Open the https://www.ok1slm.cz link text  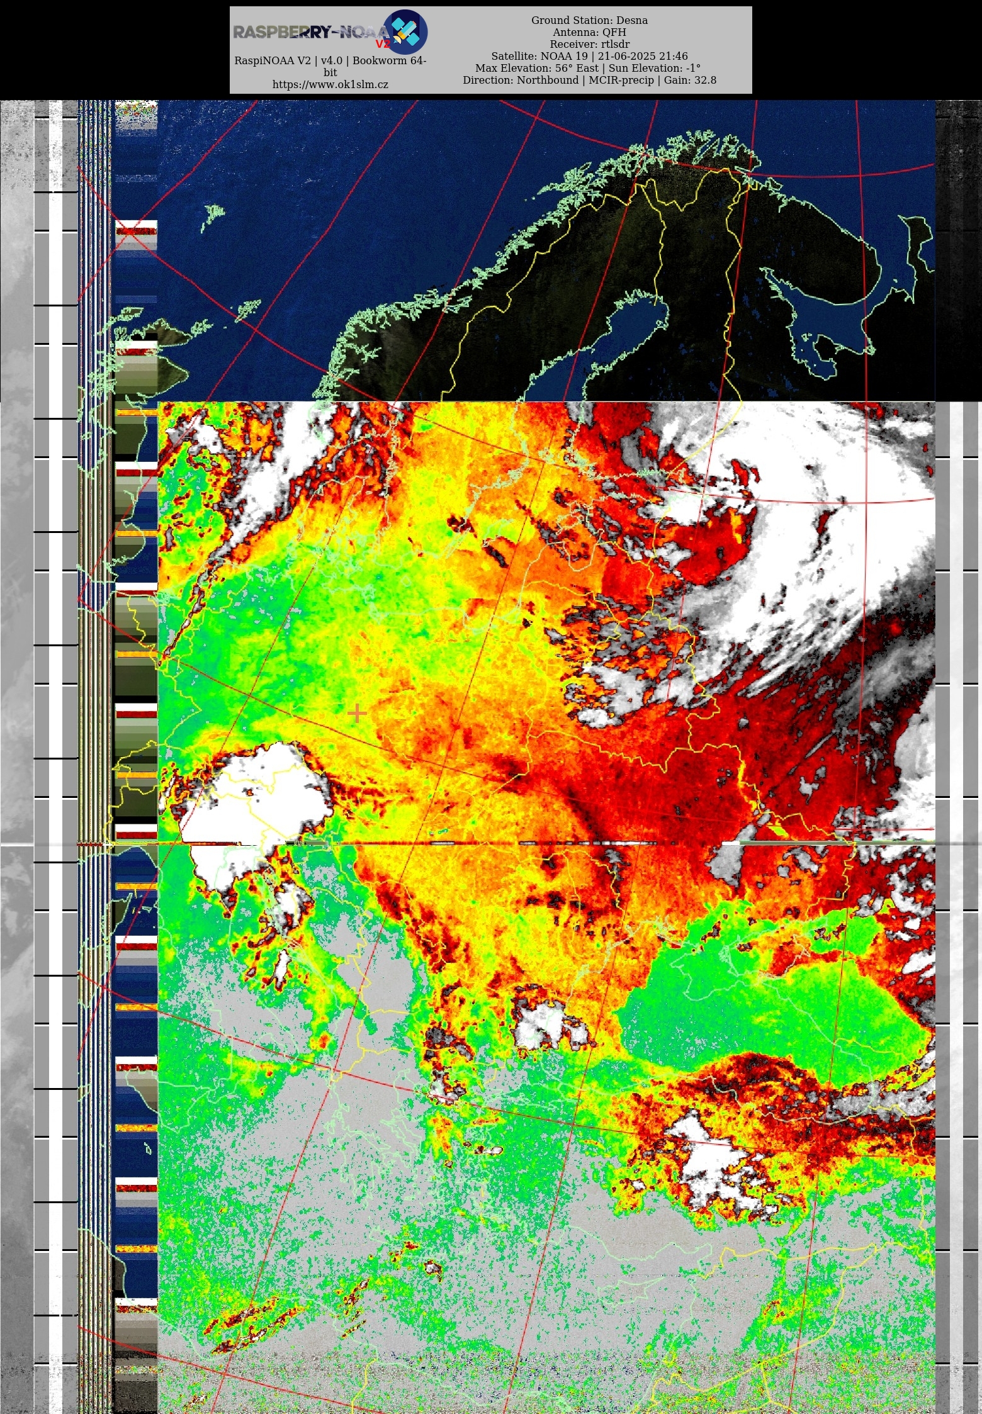330,84
